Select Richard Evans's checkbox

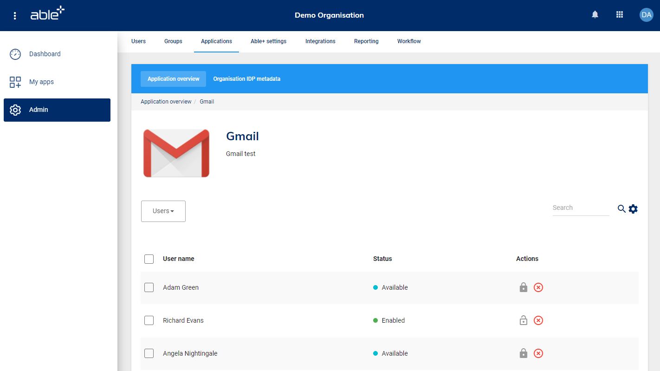(149, 320)
